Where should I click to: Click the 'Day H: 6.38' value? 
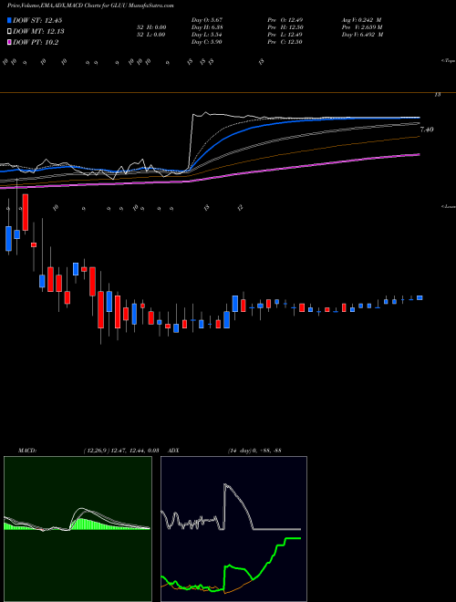coord(207,27)
